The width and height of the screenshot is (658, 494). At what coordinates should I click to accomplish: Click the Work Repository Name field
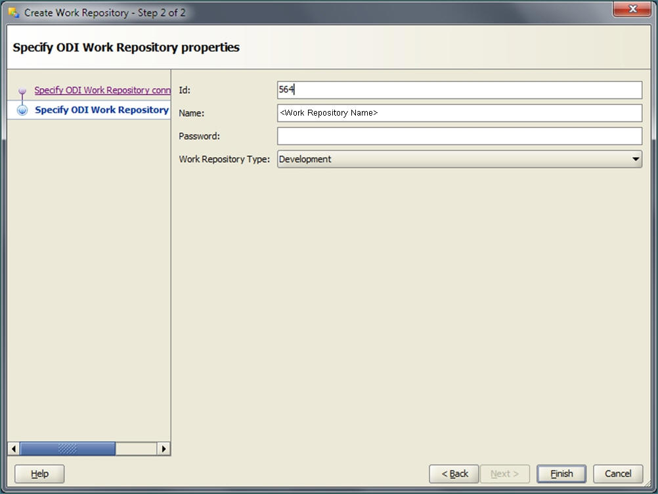[460, 113]
